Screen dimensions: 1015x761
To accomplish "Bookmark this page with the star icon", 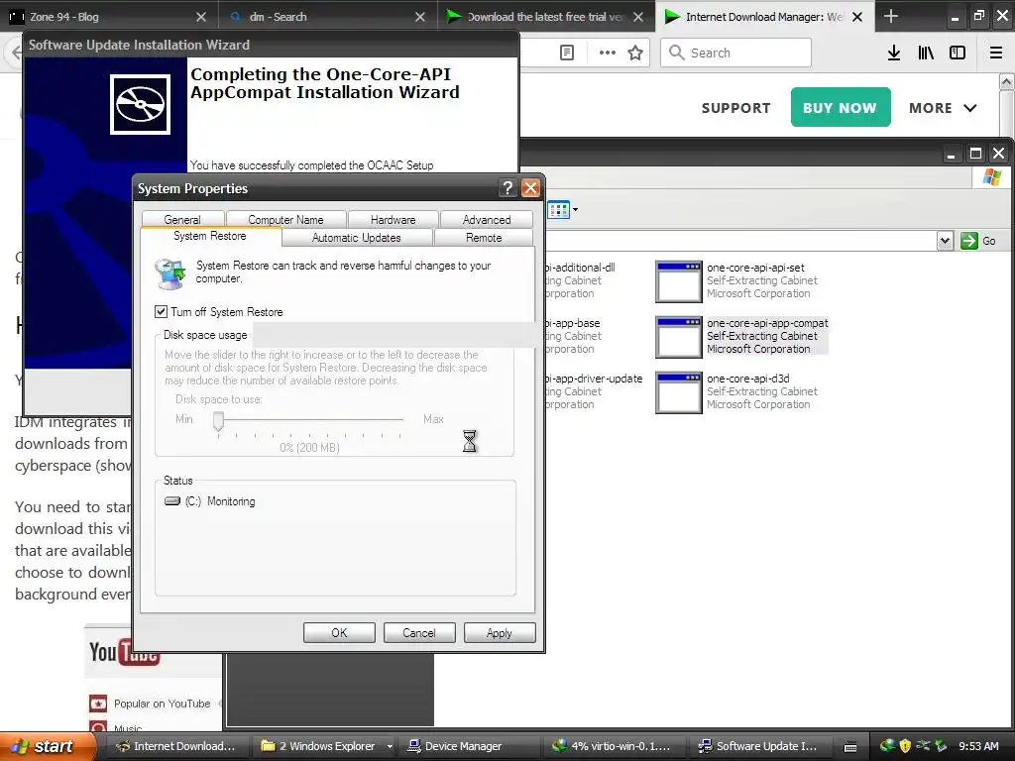I will point(635,53).
